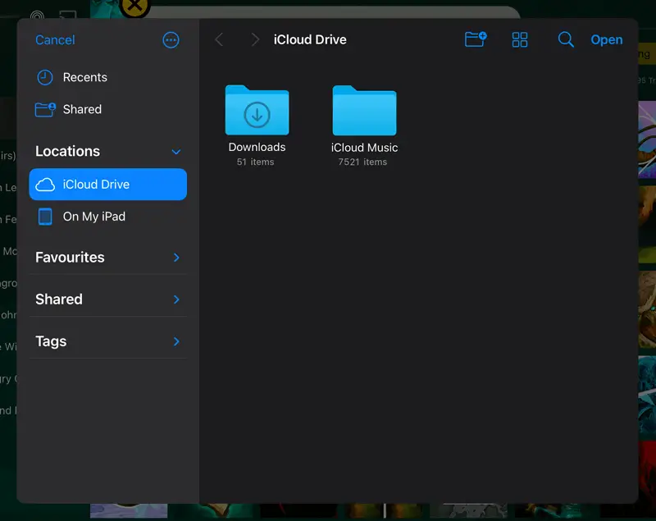Click the shared folder icon below Recents

click(45, 109)
